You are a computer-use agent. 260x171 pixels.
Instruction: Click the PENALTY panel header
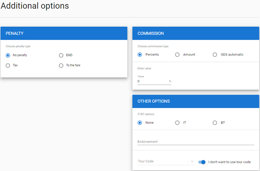coord(64,33)
